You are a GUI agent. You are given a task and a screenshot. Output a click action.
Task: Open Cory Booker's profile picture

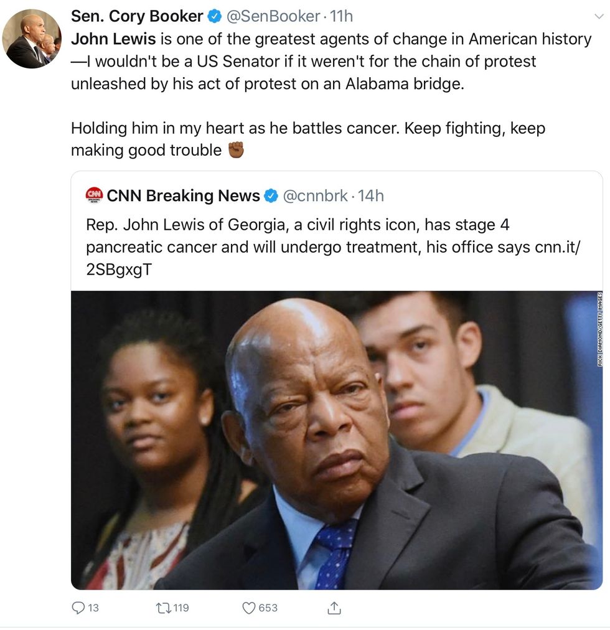[x=32, y=39]
